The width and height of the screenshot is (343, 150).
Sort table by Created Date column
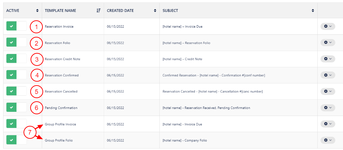click(155, 11)
